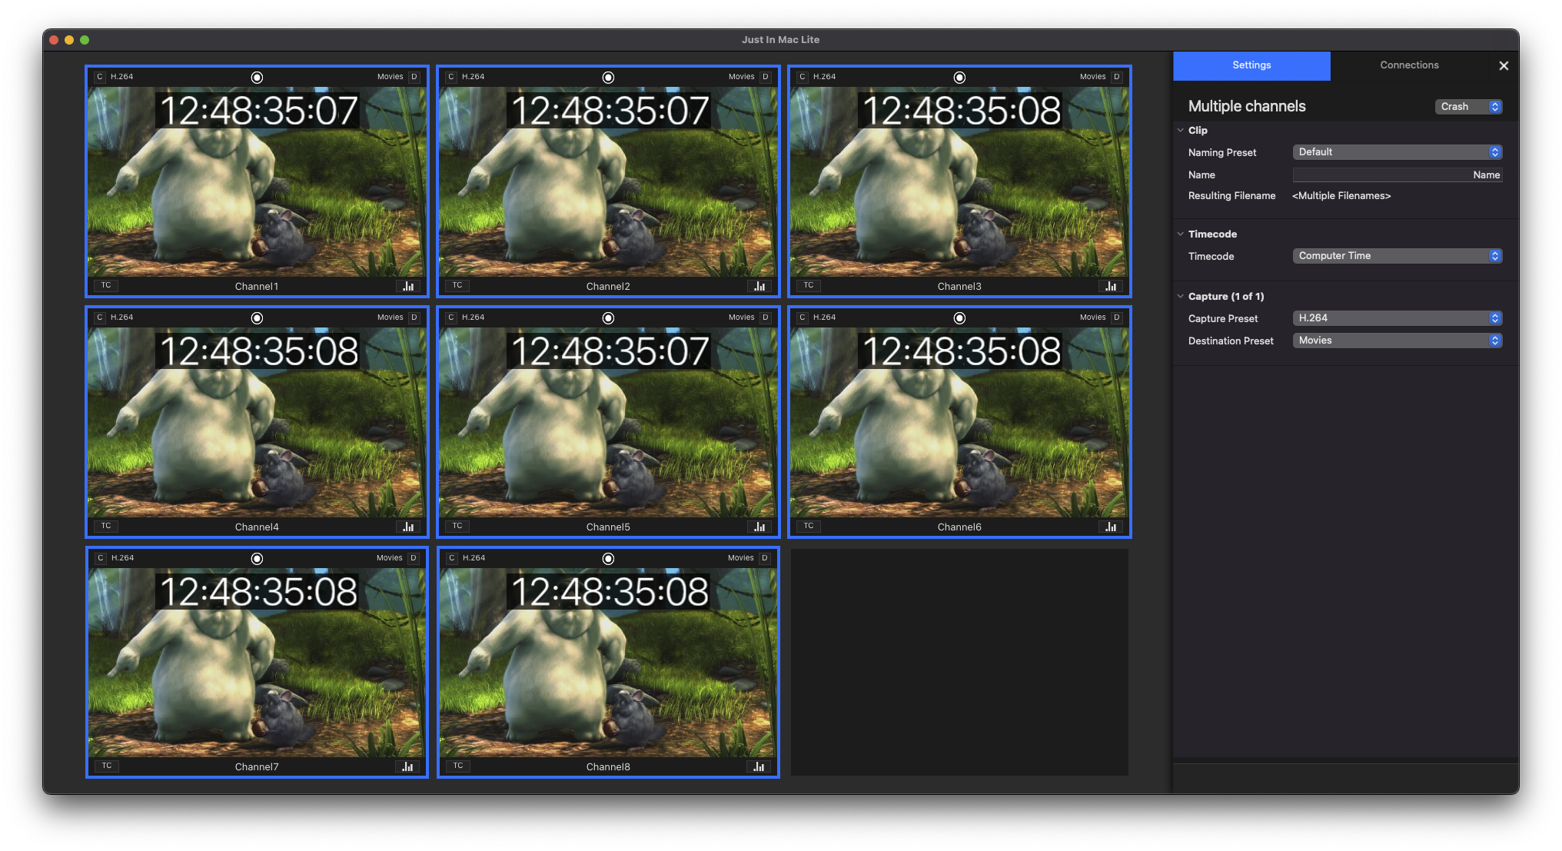Screen dimensions: 1562x851
Task: Toggle the TC timecode badge on Channel1
Action: click(106, 285)
